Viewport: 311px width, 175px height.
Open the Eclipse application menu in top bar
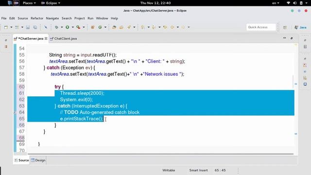tap(51, 3)
